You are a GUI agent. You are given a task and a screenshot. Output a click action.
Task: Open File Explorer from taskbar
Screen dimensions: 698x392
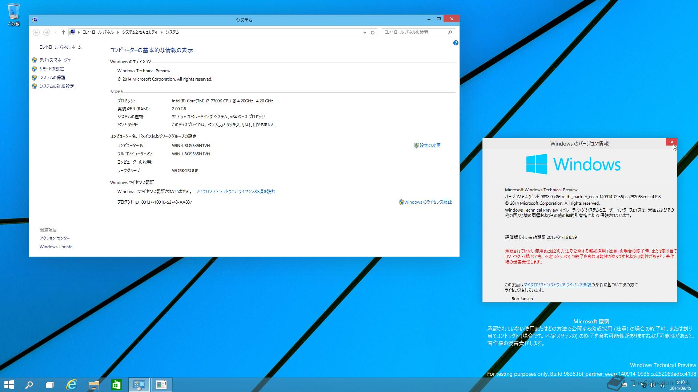point(94,385)
